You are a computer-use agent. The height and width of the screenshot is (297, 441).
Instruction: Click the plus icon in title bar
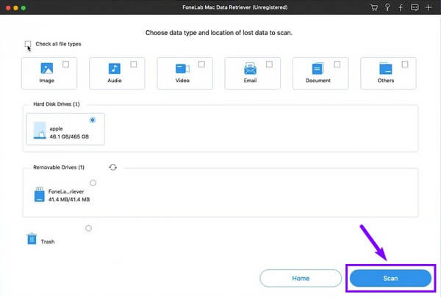[429, 7]
